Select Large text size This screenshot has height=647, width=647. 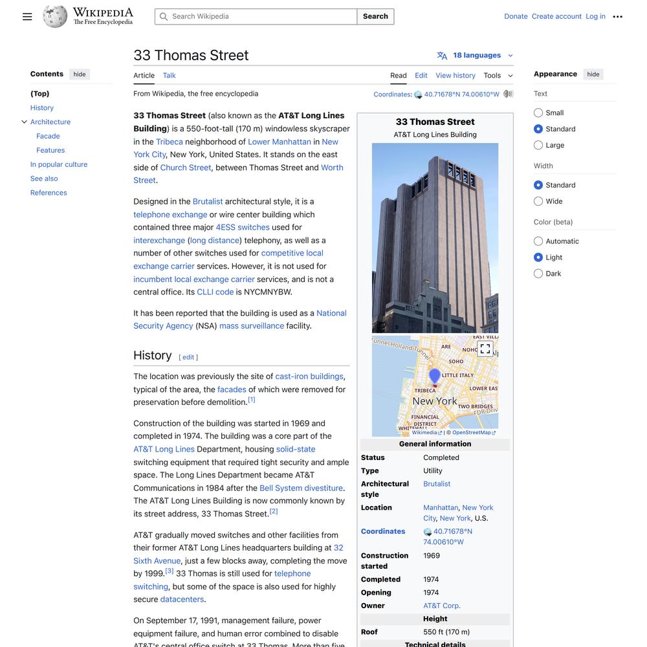point(538,145)
